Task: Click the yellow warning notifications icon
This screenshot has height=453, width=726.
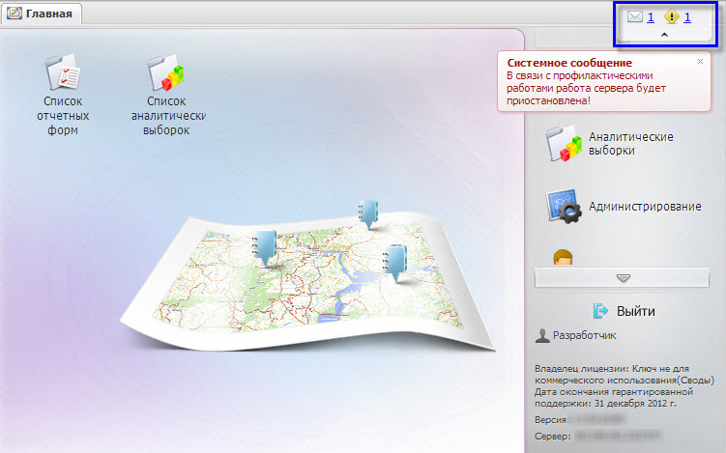Action: (672, 17)
